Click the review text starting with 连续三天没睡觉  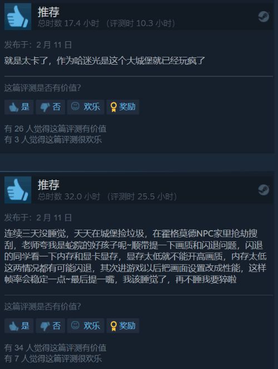136,256
